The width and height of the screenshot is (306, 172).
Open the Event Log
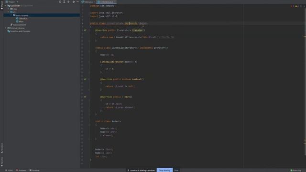tap(296, 170)
